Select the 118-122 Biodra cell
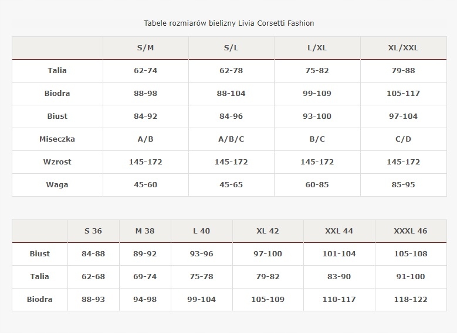Screen dimensions: 457x333 [x=411, y=300]
